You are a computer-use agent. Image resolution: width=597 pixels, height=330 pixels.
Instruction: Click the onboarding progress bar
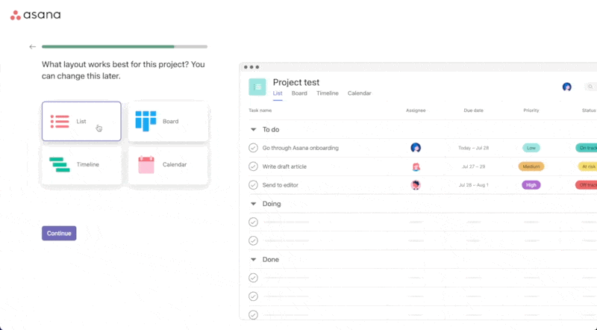click(x=125, y=47)
